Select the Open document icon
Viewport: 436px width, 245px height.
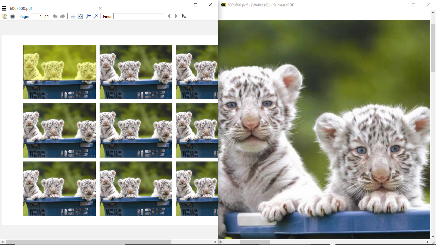pos(5,16)
